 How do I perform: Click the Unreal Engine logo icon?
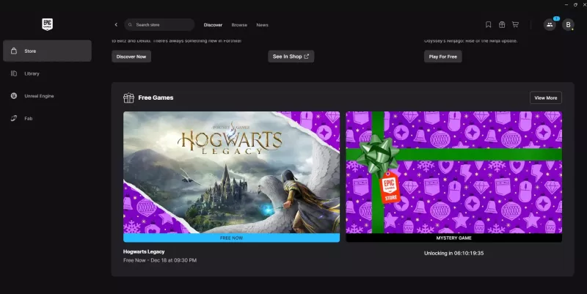(14, 96)
